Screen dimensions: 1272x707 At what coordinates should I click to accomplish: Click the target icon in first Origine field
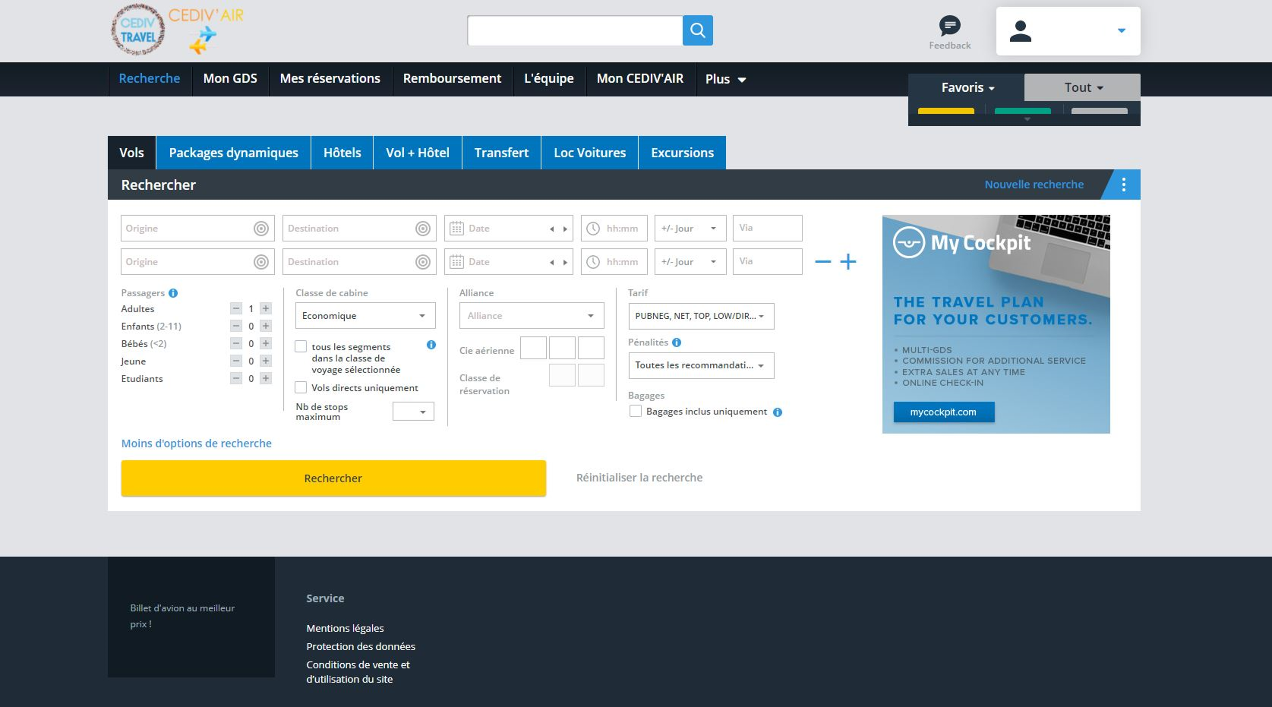pos(261,228)
